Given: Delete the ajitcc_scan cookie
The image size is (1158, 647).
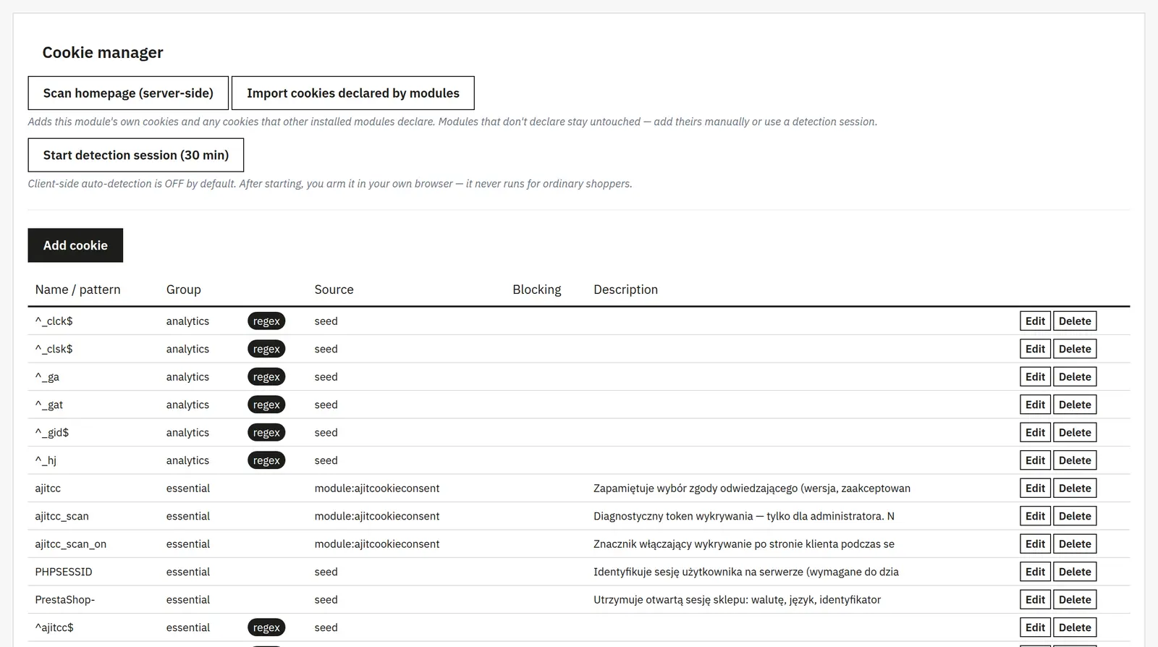Looking at the screenshot, I should pos(1075,516).
